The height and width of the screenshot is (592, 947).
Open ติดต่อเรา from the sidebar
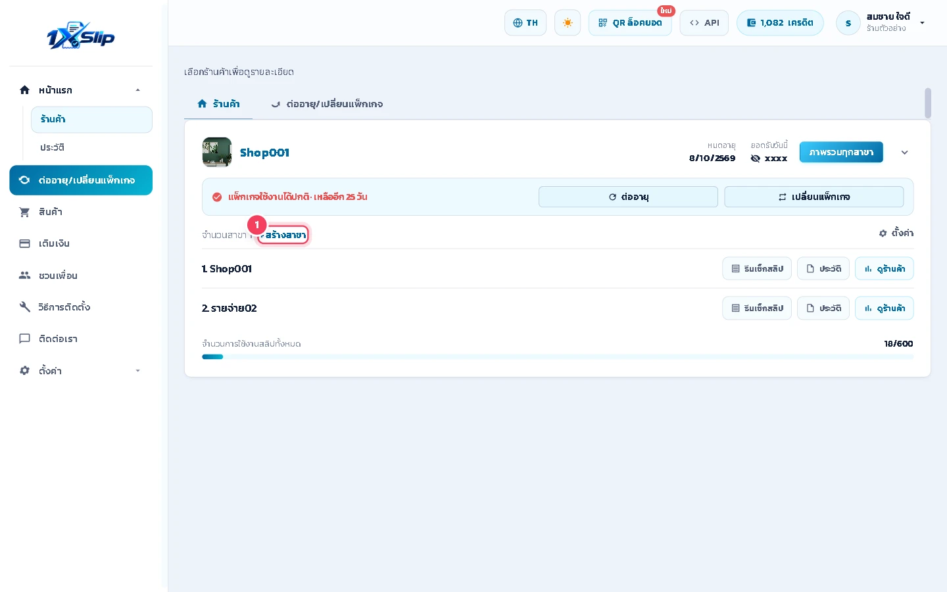point(81,339)
